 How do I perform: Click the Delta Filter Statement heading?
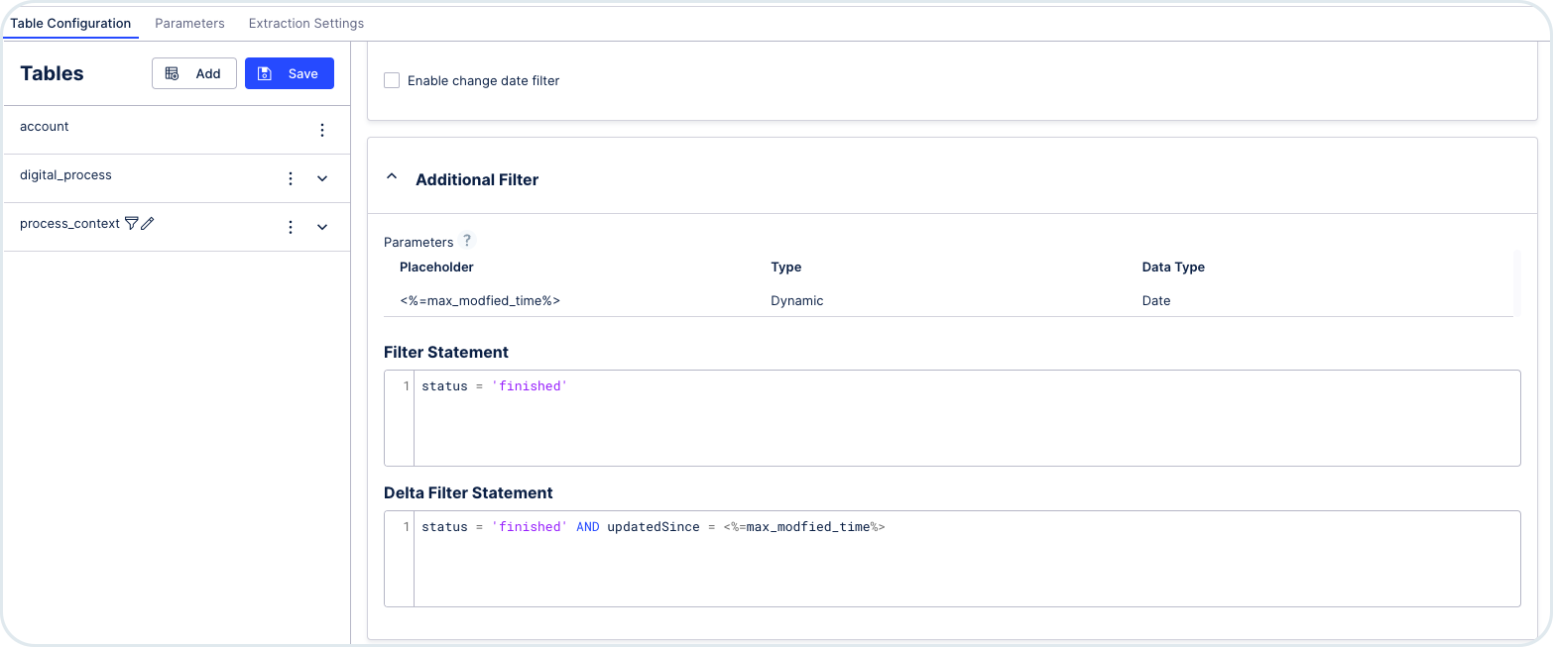(x=468, y=492)
